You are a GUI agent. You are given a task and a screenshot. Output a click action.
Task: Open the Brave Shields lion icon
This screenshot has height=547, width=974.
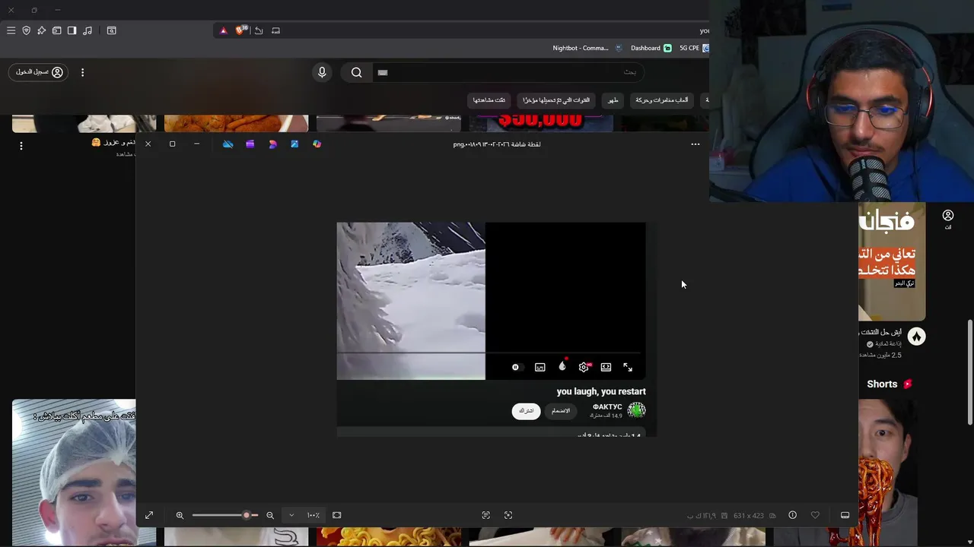point(240,30)
